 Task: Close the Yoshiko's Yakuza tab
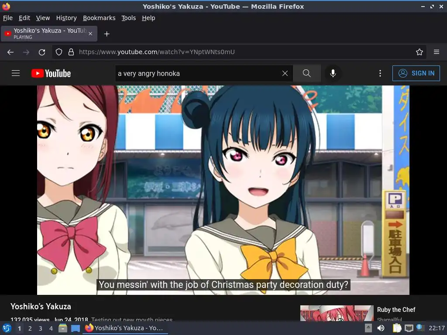[90, 34]
